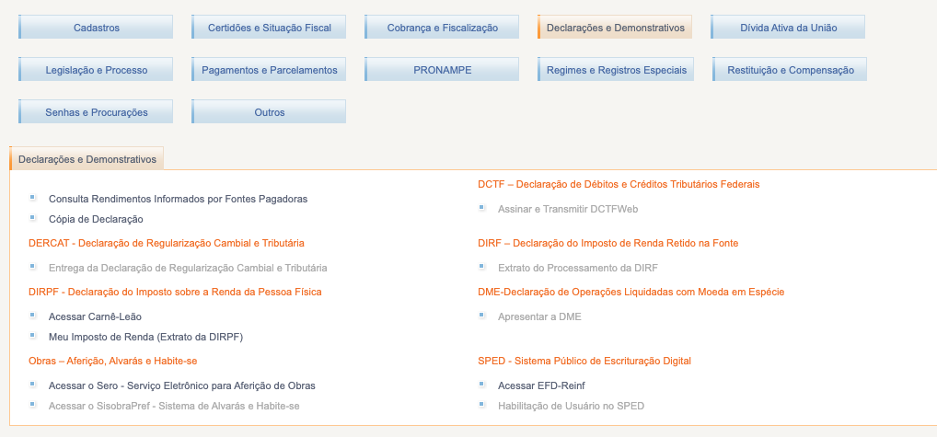Click bullet icon beside Apresentar a DME
The image size is (937, 437).
tap(481, 315)
